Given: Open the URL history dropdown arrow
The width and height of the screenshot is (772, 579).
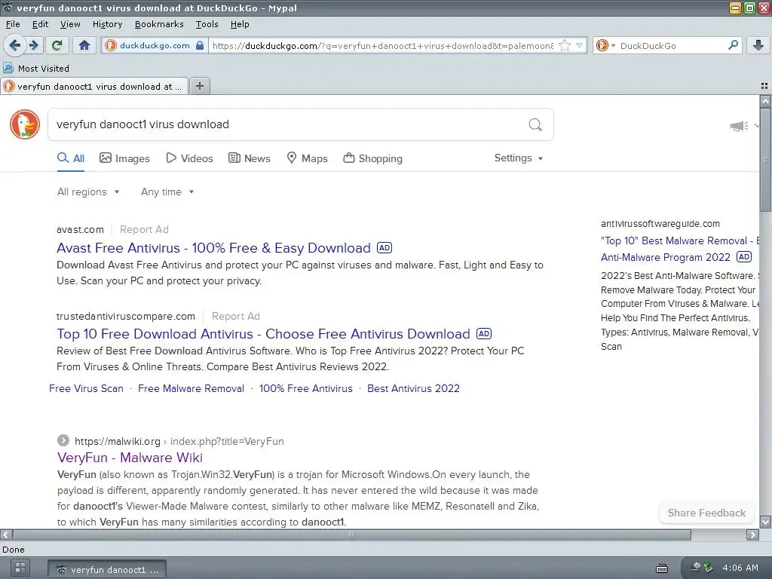Looking at the screenshot, I should tap(580, 46).
